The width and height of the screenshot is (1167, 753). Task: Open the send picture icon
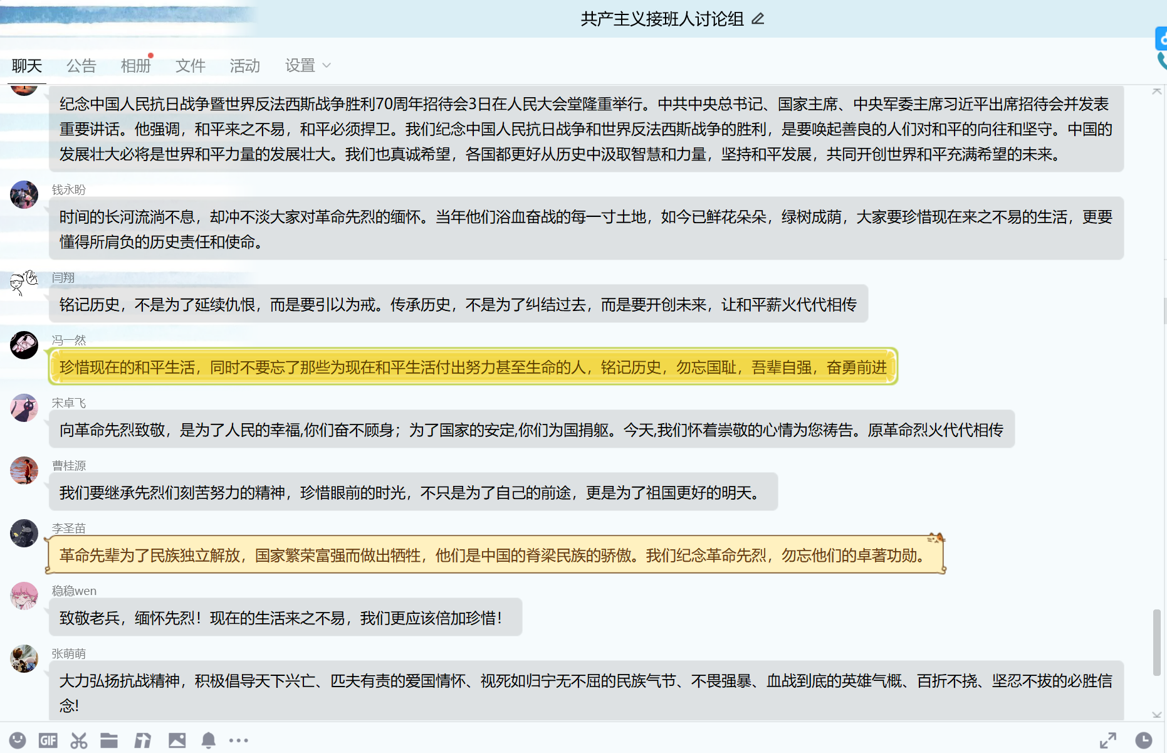coord(177,740)
